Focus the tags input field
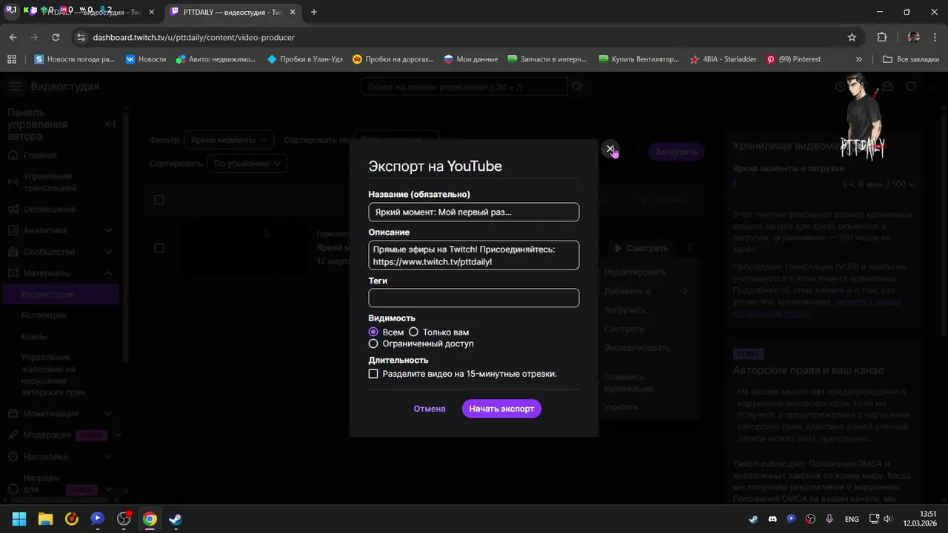The image size is (948, 533). 473,298
